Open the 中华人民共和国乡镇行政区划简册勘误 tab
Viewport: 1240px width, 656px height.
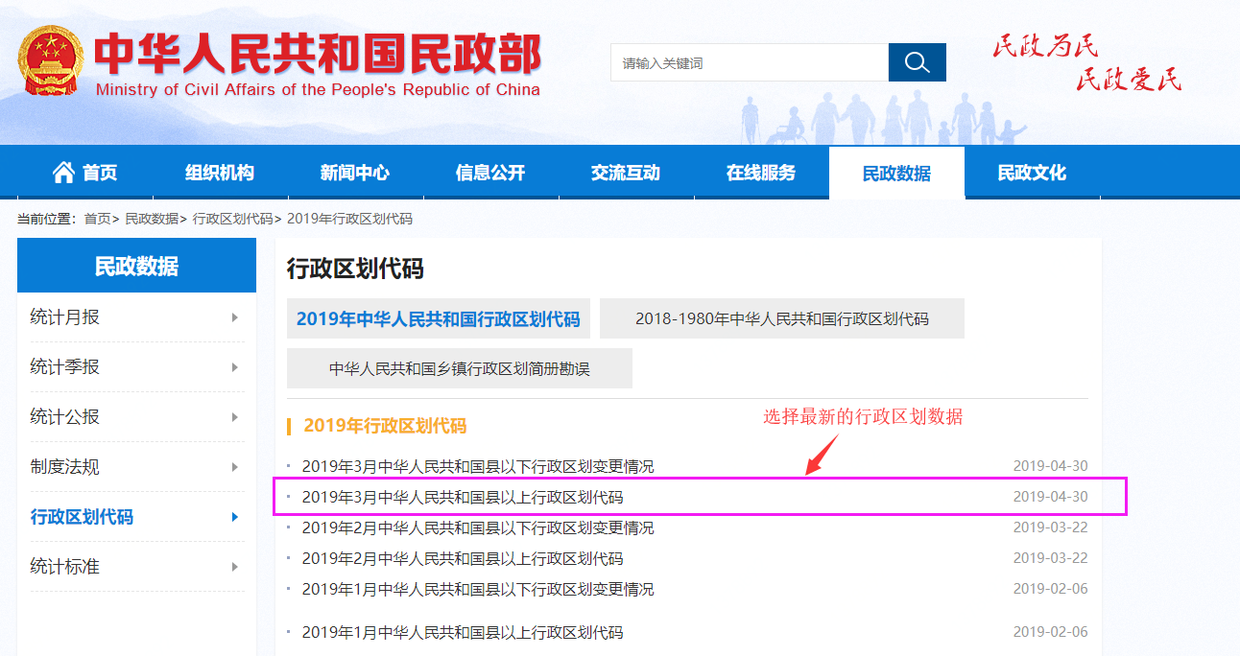(460, 368)
